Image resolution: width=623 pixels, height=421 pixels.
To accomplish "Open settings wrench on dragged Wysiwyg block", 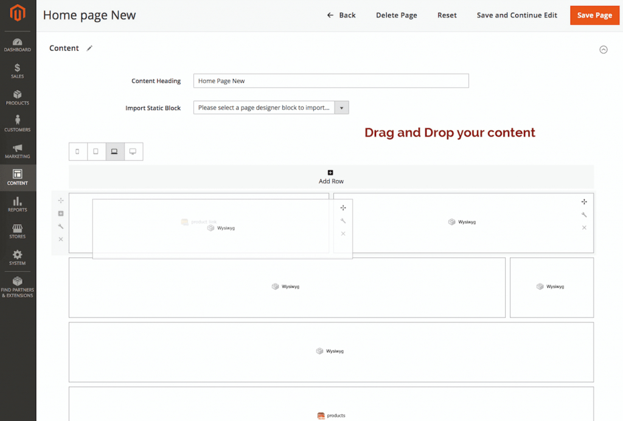I will tap(343, 221).
